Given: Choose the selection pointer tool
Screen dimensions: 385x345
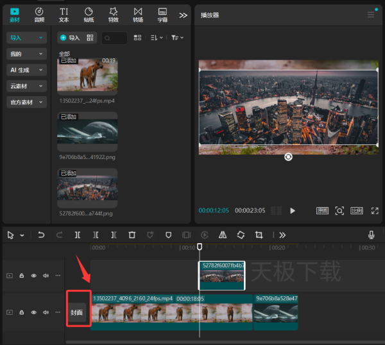Looking at the screenshot, I should pyautogui.click(x=10, y=235).
